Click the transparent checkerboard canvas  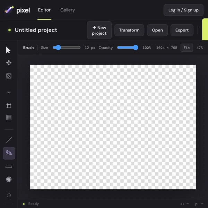tap(113, 127)
